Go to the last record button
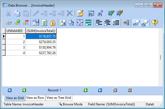Viewport: 165px width, 109px height. (x=100, y=90)
